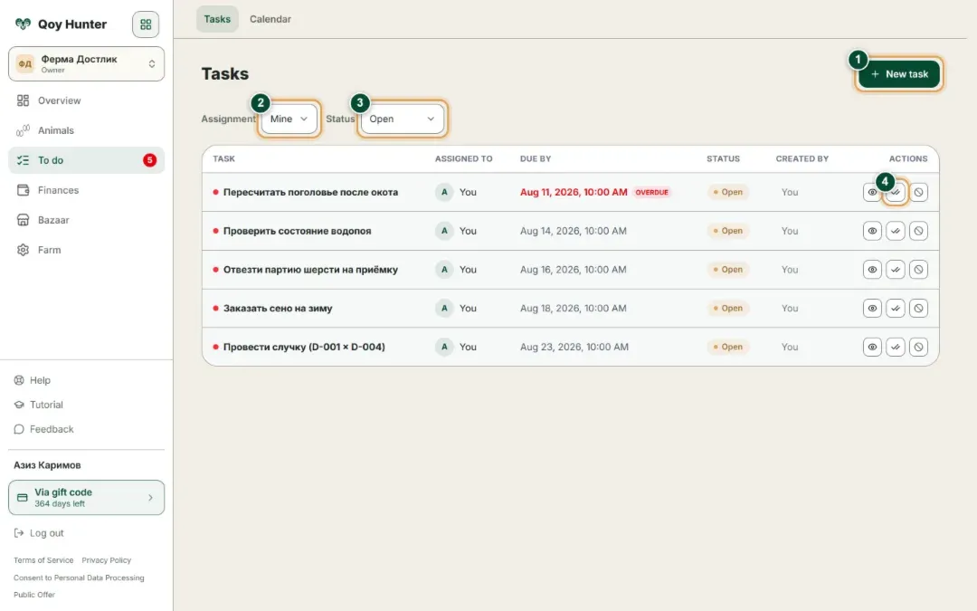Select the To do sidebar item
Screen dimensions: 977x611
pyautogui.click(x=86, y=160)
